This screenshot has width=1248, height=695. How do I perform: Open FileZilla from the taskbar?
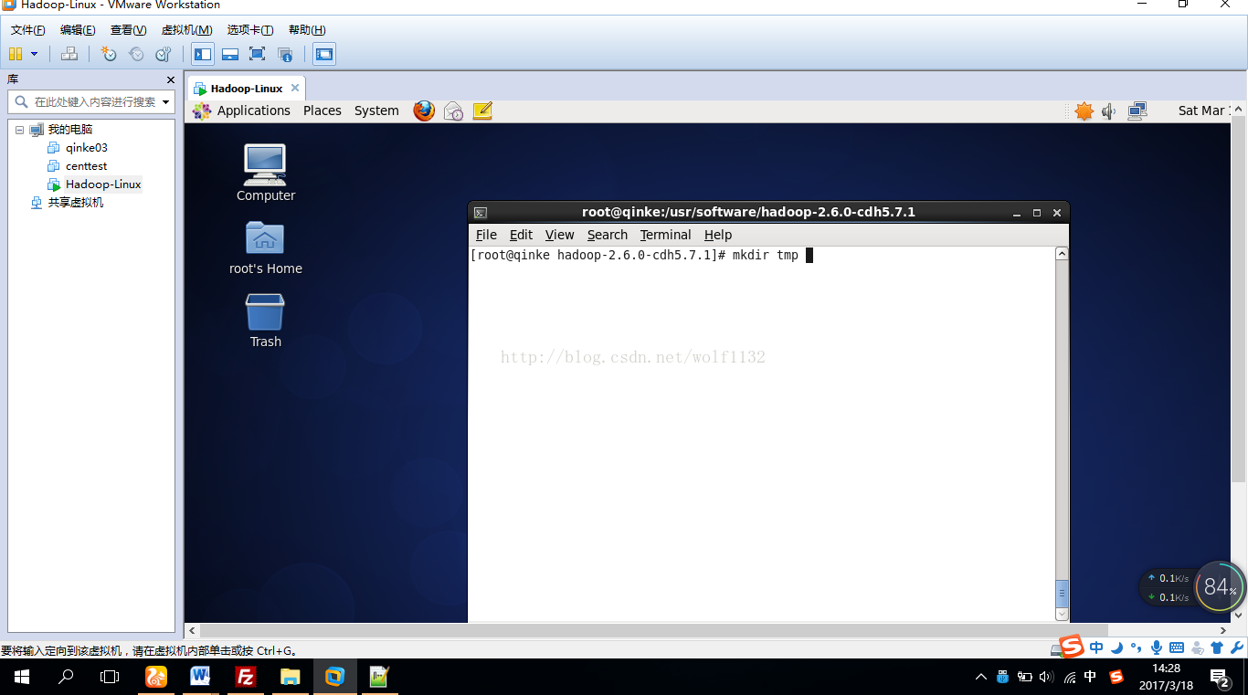pyautogui.click(x=245, y=677)
